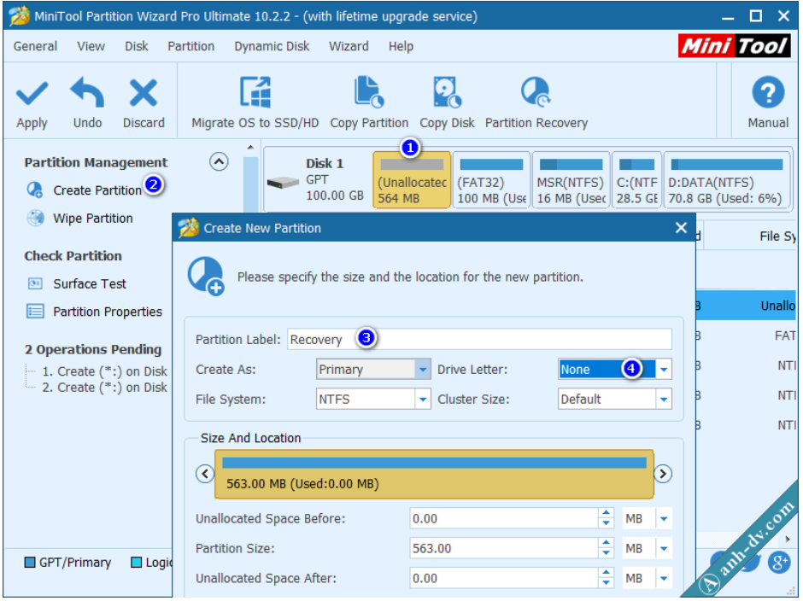
Task: Open the Manual help icon
Action: pyautogui.click(x=768, y=93)
